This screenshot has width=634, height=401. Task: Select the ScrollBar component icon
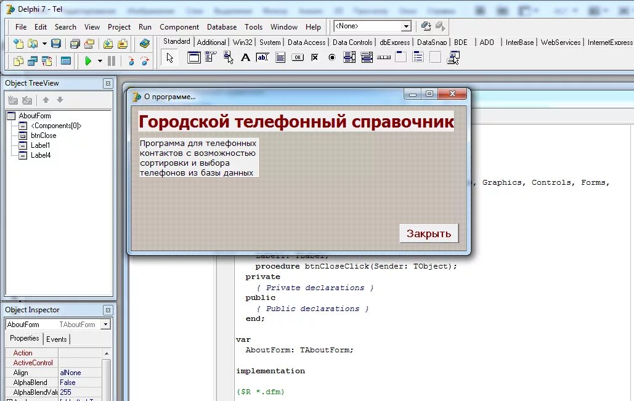point(384,57)
